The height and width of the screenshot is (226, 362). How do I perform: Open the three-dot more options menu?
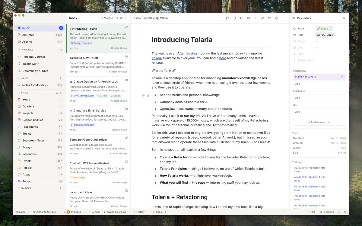point(284,18)
